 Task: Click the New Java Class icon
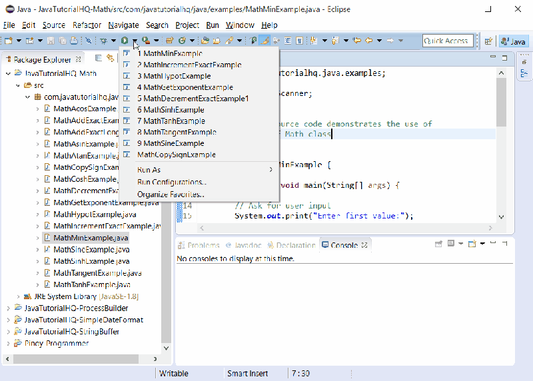(182, 41)
